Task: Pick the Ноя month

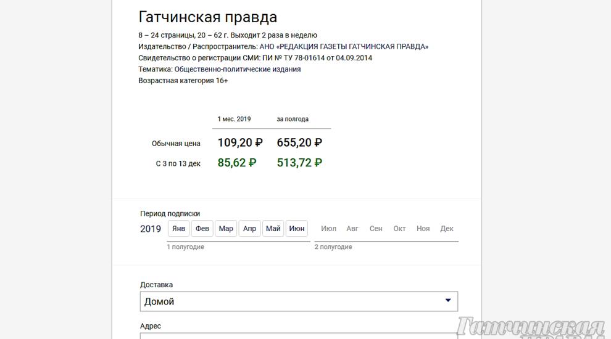Action: [x=423, y=229]
